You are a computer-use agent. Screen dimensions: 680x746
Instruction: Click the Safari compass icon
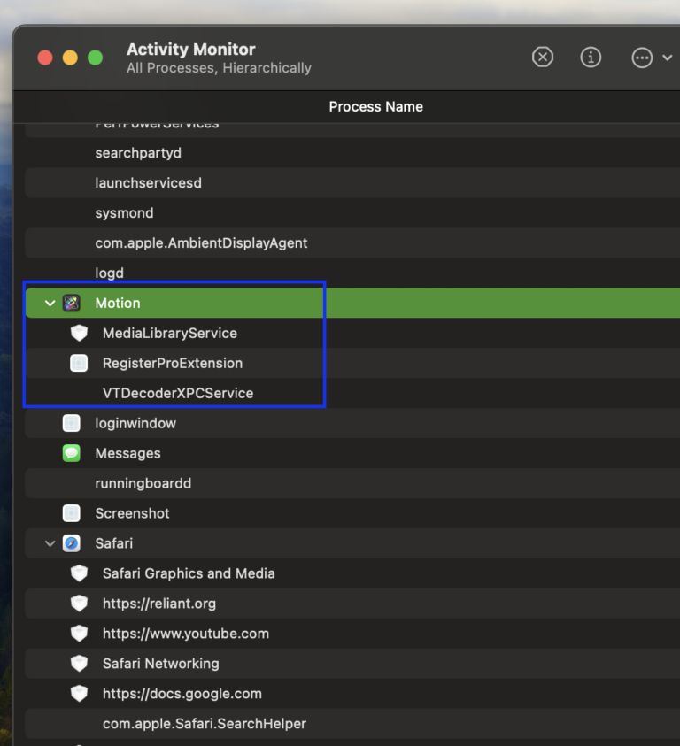(x=72, y=543)
